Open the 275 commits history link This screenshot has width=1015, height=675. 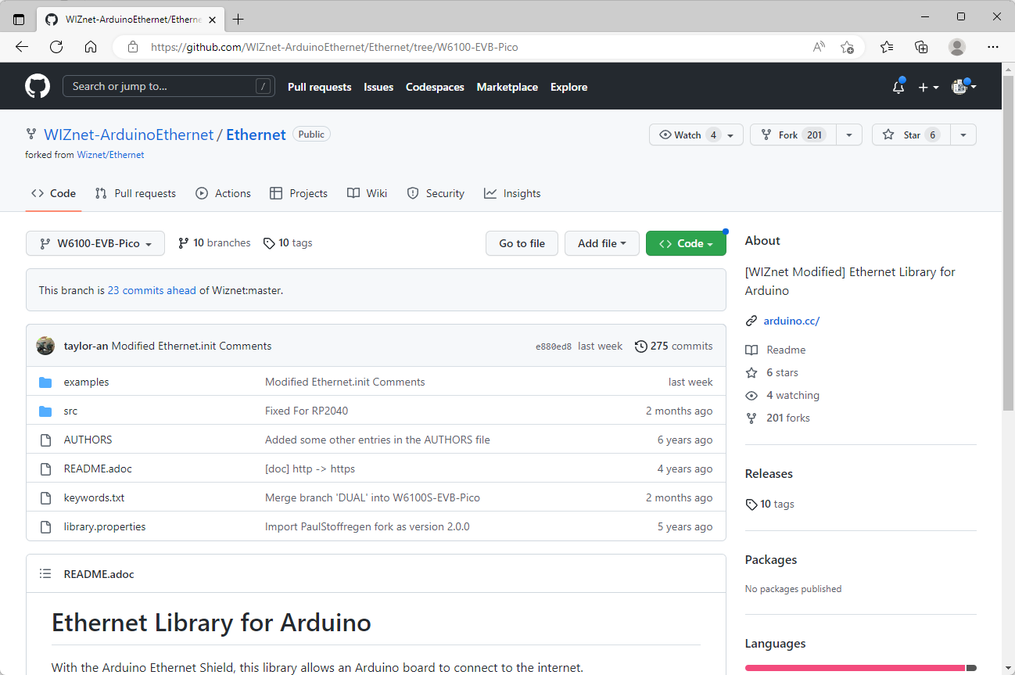[x=674, y=346]
